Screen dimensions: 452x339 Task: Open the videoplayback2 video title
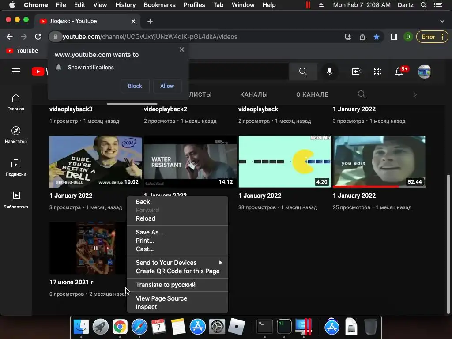point(165,109)
